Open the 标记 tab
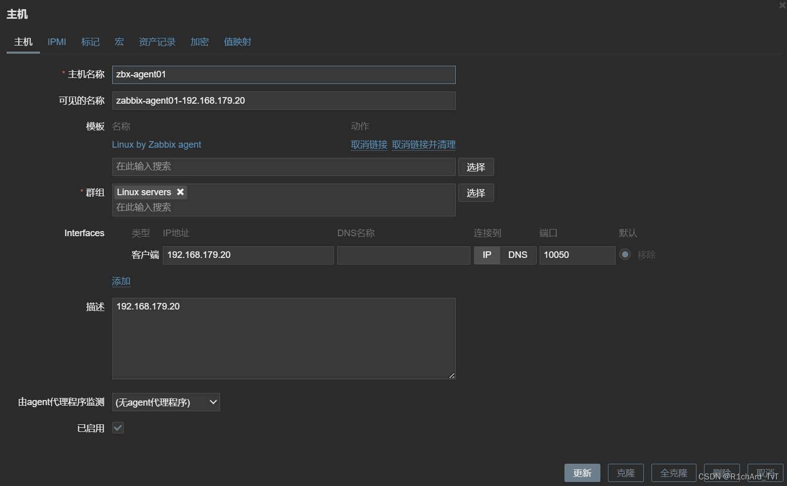The width and height of the screenshot is (787, 486). [x=91, y=42]
